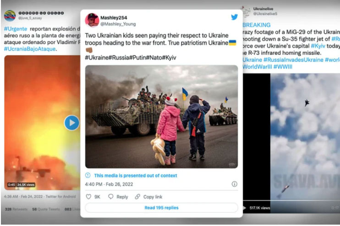Play the explosion video

click(x=72, y=123)
